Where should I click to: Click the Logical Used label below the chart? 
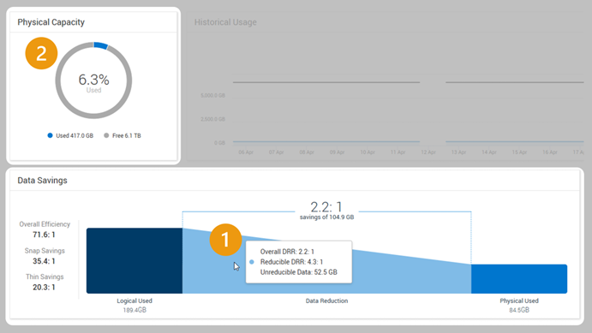(135, 301)
